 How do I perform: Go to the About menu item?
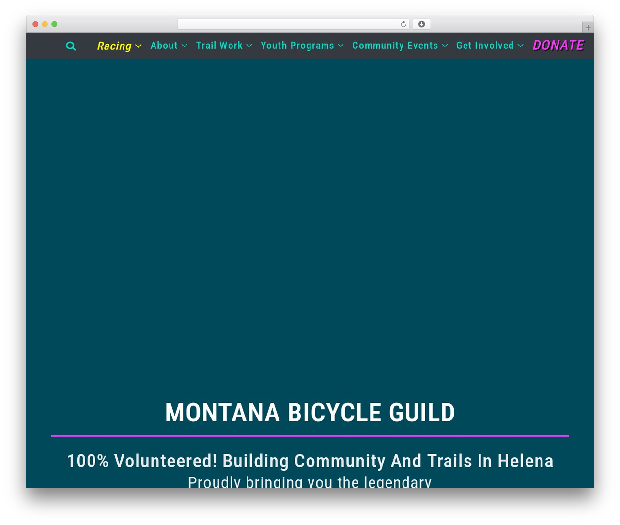coord(164,46)
